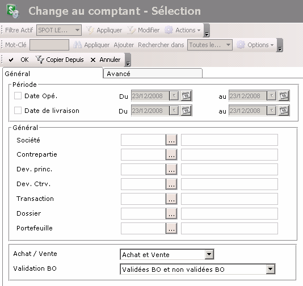
Task: Expand the Validation BO dropdown
Action: pyautogui.click(x=270, y=269)
